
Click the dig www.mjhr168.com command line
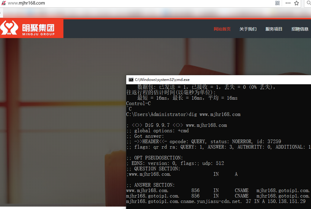pyautogui.click(x=183, y=114)
